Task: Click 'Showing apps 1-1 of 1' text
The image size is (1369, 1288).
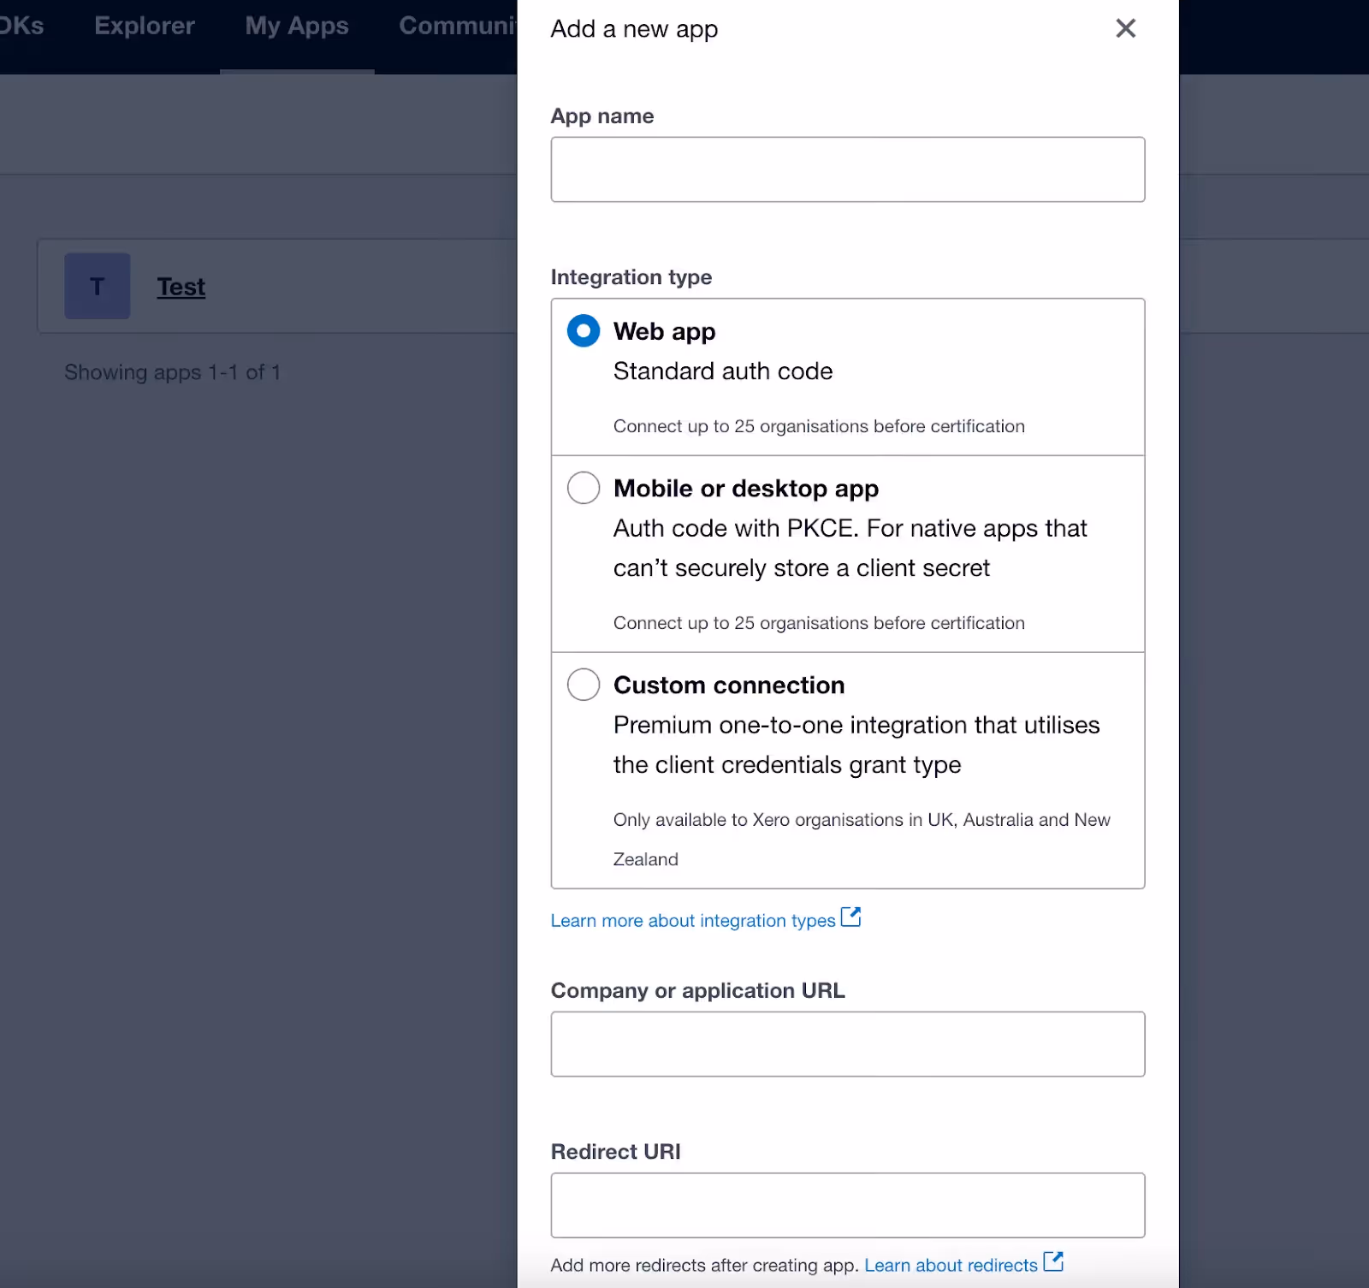Action: coord(173,372)
